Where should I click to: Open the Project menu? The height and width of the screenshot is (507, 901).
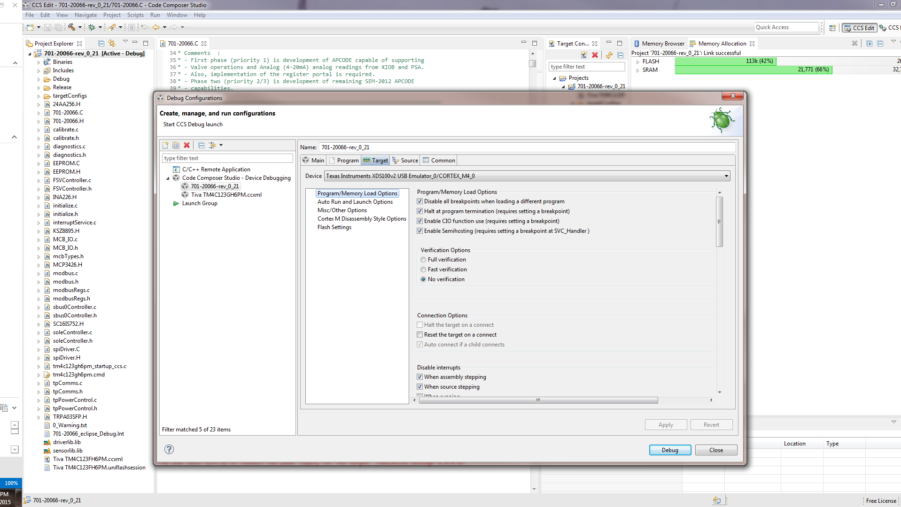coord(112,15)
